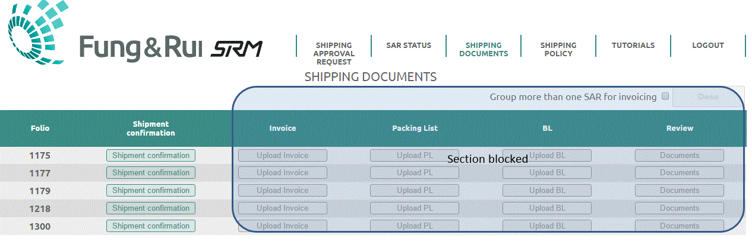Open Shipping Approval Request menu
The image size is (752, 241).
(x=333, y=53)
